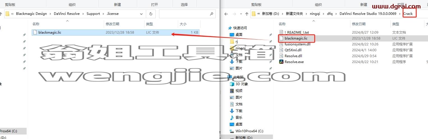Image resolution: width=428 pixels, height=139 pixels.
Task: Click Crack breadcrumb segment
Action: tap(408, 14)
